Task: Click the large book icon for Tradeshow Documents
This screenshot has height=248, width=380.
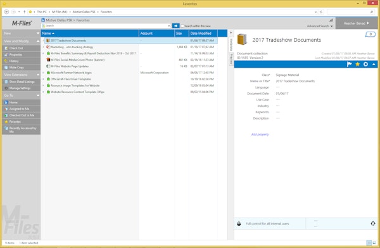Action: pyautogui.click(x=242, y=39)
